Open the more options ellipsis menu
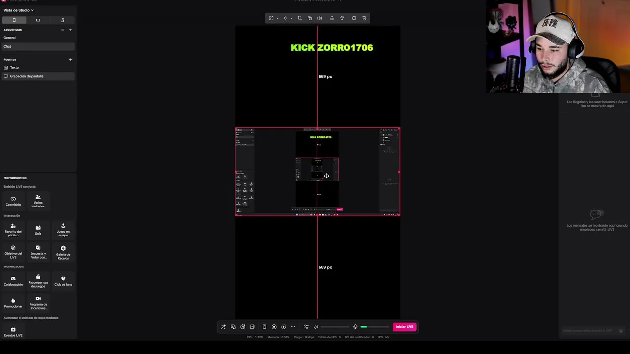Viewport: 630px width, 354px height. [293, 327]
